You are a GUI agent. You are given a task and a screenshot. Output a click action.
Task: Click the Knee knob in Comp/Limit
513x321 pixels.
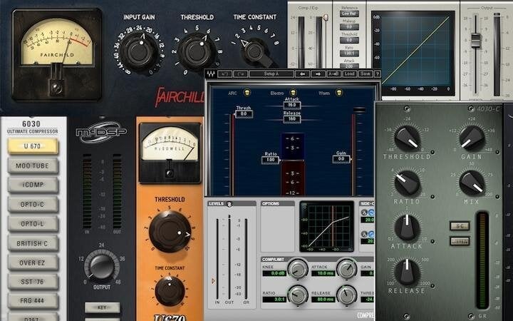298,269
